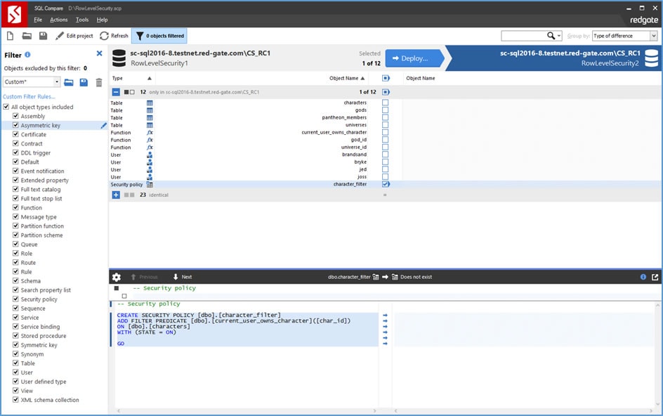Viewport: 663px width, 416px height.
Task: Click left database icon
Action: 119,58
